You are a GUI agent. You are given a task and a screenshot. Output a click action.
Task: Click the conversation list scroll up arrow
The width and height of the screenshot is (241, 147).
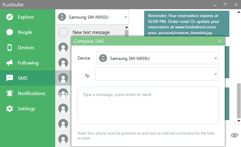(x=127, y=27)
